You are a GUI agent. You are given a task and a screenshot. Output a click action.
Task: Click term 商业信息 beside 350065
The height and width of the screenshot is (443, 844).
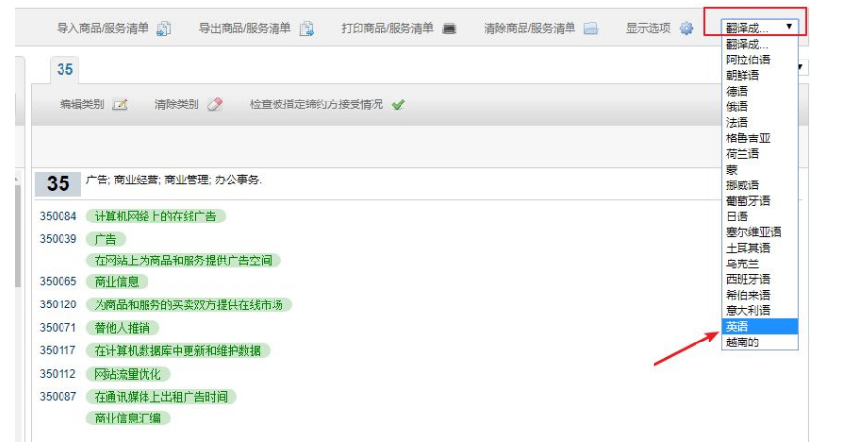(117, 282)
